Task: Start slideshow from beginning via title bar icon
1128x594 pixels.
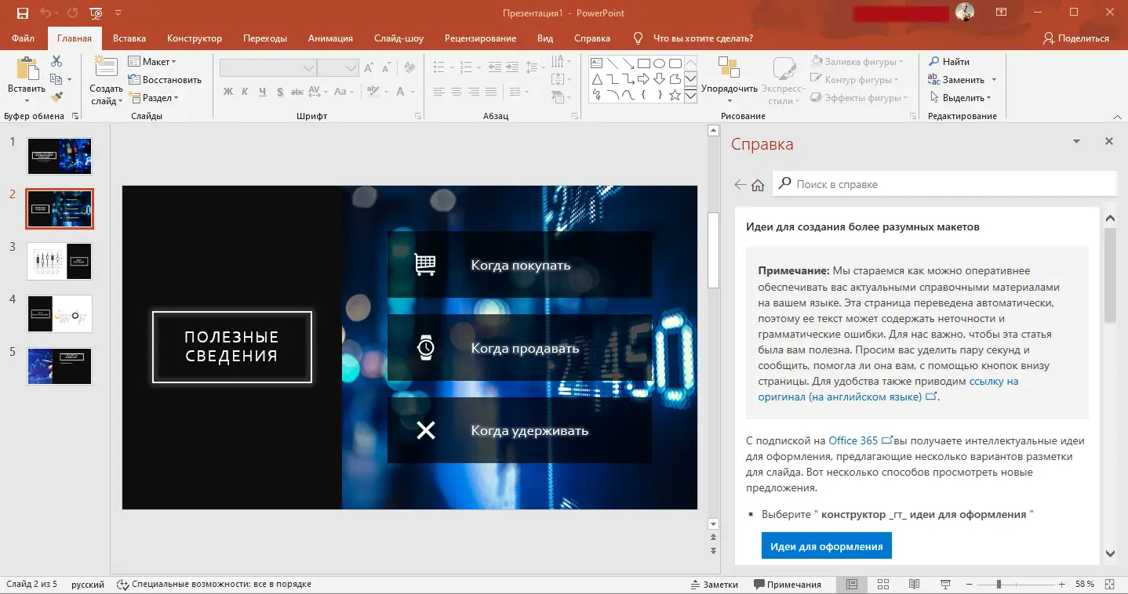Action: pos(95,13)
